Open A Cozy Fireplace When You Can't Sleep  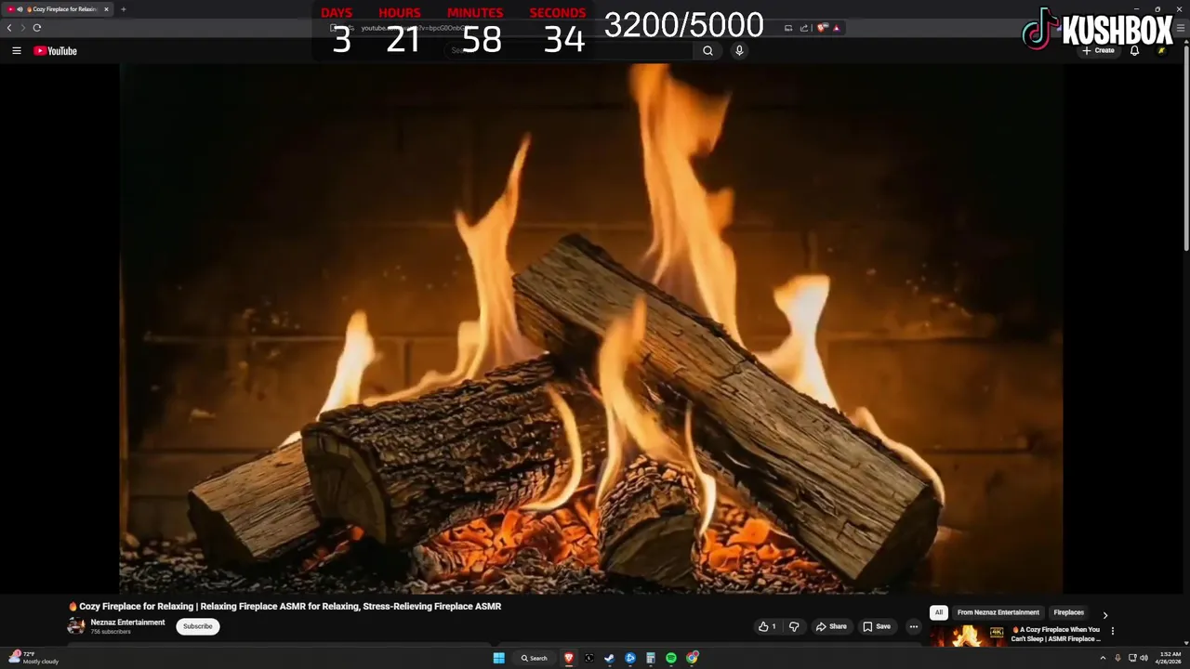pos(1055,634)
